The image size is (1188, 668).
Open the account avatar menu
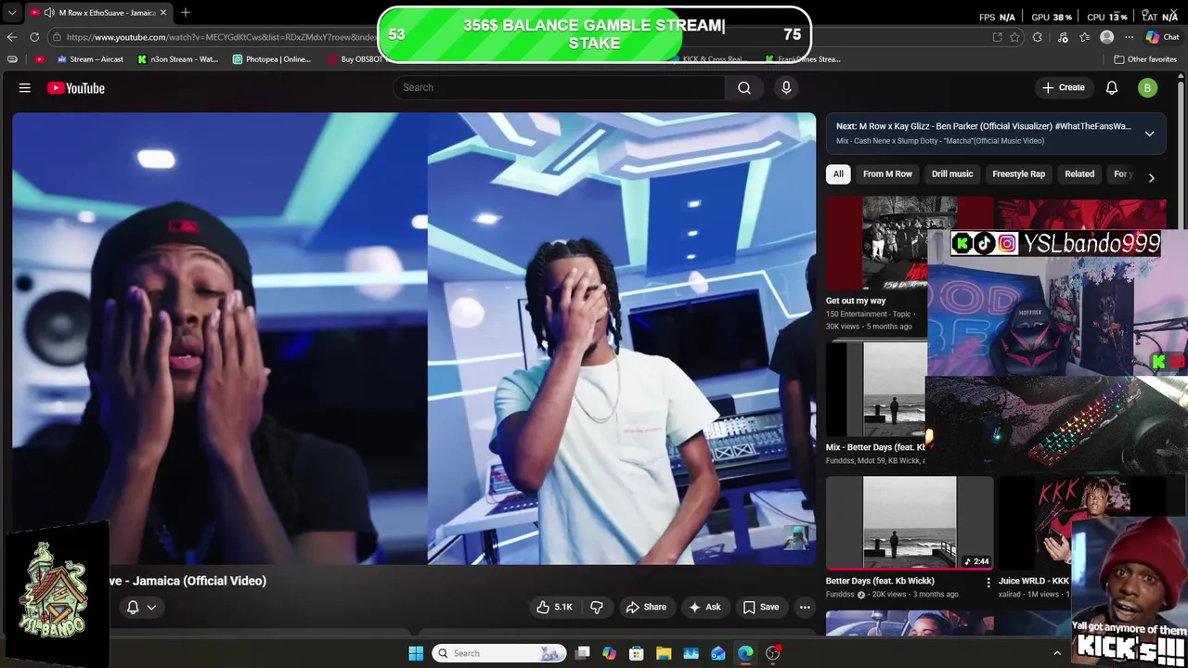pyautogui.click(x=1147, y=87)
